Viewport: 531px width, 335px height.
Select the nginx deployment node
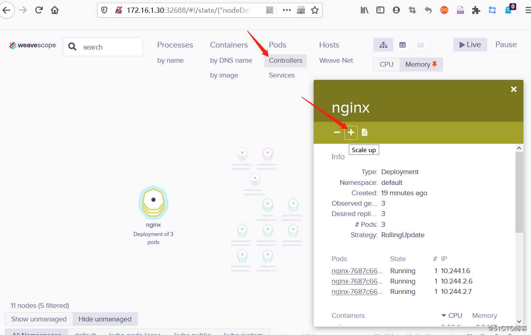point(153,203)
